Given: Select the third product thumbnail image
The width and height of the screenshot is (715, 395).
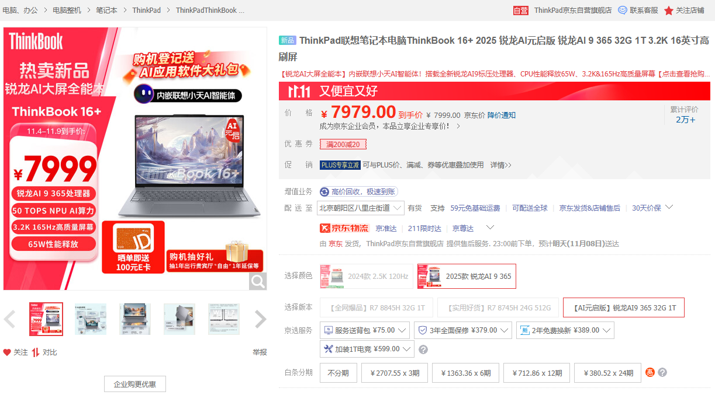Looking at the screenshot, I should pos(135,319).
